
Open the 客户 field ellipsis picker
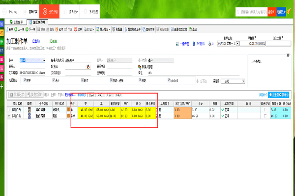(x=44, y=60)
